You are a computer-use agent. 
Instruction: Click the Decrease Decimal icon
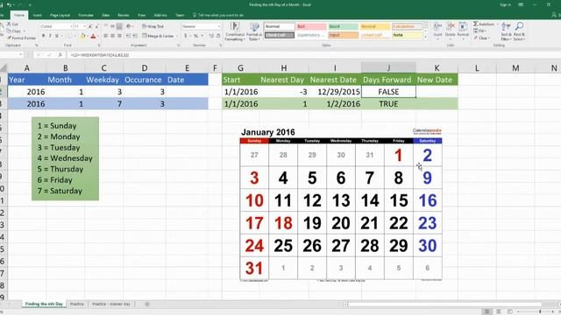(x=217, y=36)
